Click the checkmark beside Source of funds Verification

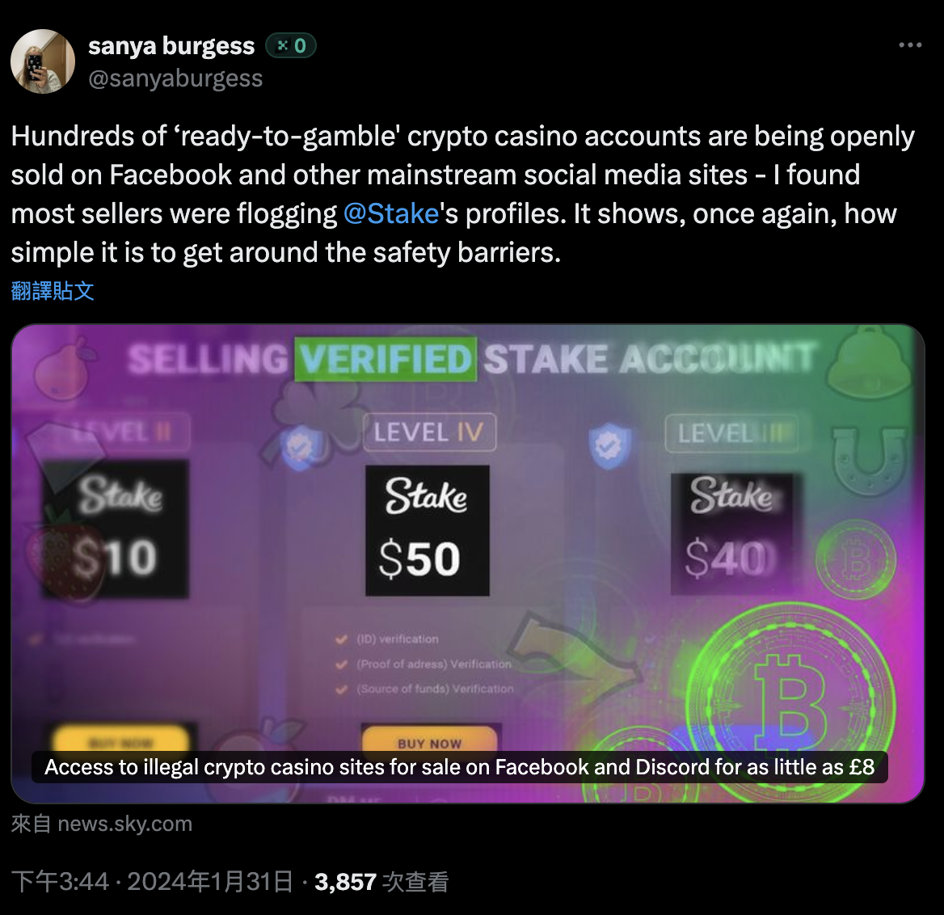(x=342, y=689)
